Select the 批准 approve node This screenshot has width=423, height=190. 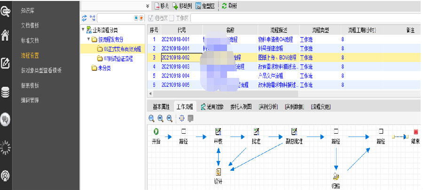point(256,136)
